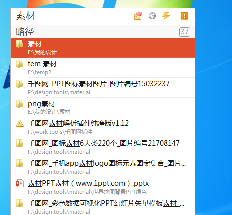Open 千图网_PPT图标素材图片_图片编号15032237 folder
The width and height of the screenshot is (232, 215).
pyautogui.click(x=103, y=88)
